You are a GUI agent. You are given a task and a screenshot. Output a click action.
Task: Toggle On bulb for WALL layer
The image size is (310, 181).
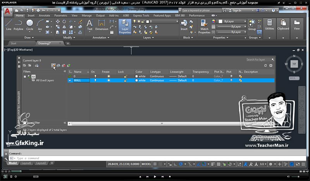pyautogui.click(x=95, y=80)
